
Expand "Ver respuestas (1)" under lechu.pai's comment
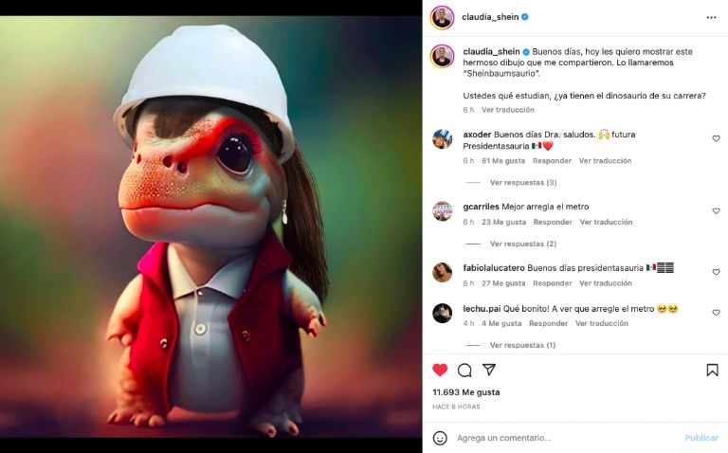(522, 346)
